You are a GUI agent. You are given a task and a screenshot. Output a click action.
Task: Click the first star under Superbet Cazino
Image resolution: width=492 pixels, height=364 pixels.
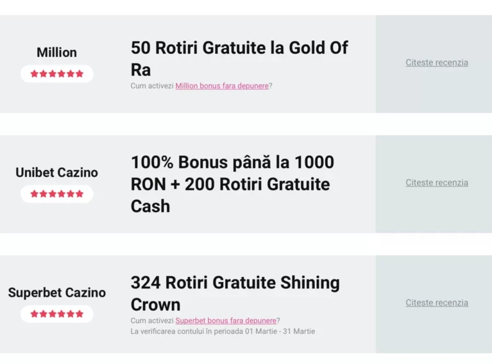[x=34, y=314]
